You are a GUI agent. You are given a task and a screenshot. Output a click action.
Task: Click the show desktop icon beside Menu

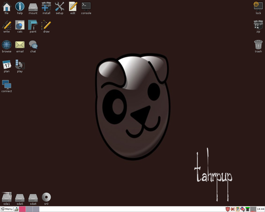17,209
